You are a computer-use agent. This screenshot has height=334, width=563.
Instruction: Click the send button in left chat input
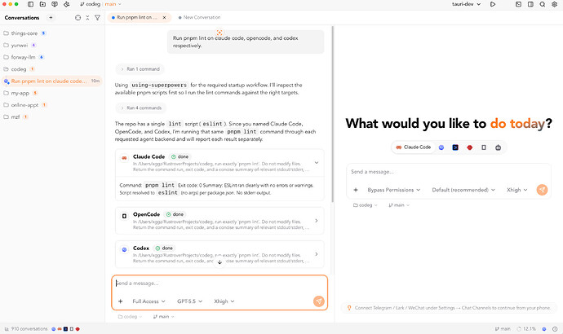[x=319, y=301]
